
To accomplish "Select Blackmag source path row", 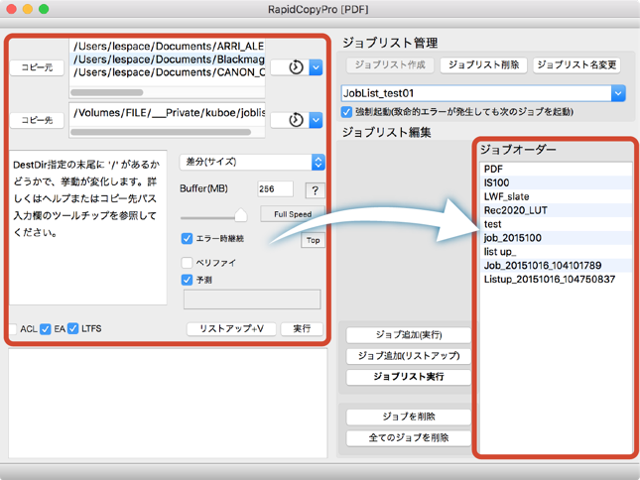I will (168, 60).
